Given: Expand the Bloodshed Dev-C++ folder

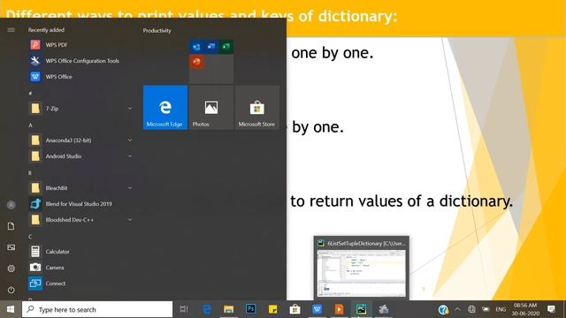Looking at the screenshot, I should [130, 220].
